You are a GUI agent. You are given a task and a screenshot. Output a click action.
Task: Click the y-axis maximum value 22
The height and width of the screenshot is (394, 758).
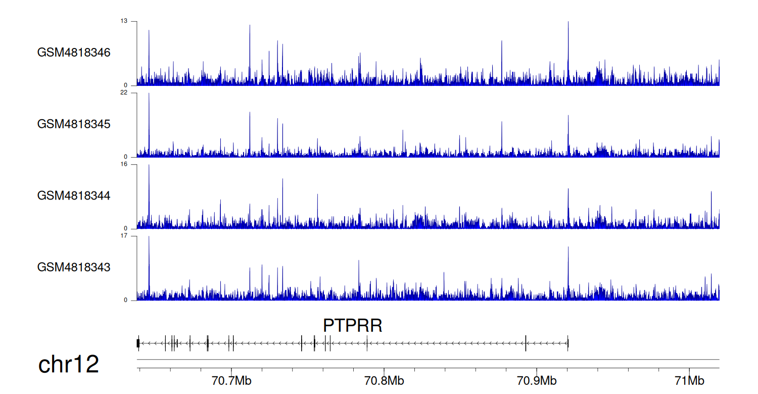point(124,93)
